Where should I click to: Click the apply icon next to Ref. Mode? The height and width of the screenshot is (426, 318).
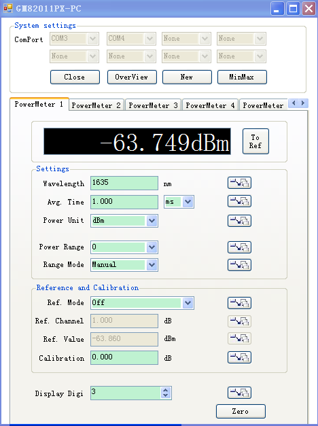point(239,303)
